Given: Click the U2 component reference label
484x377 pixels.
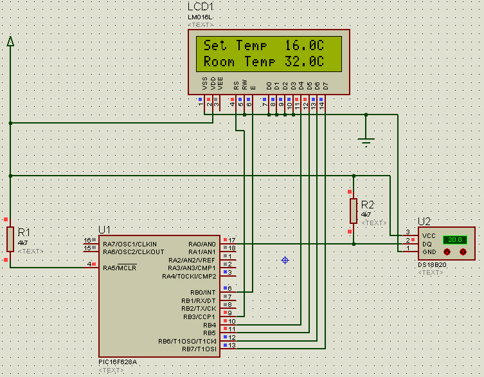Looking at the screenshot, I should tap(424, 221).
